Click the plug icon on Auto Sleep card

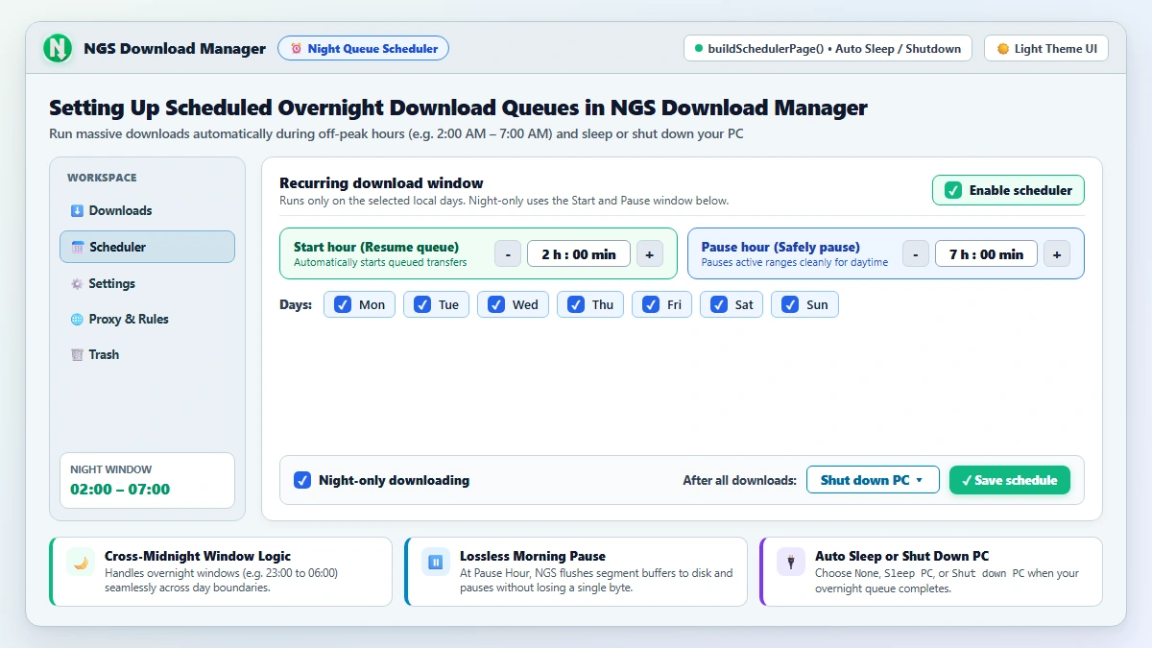pos(791,562)
